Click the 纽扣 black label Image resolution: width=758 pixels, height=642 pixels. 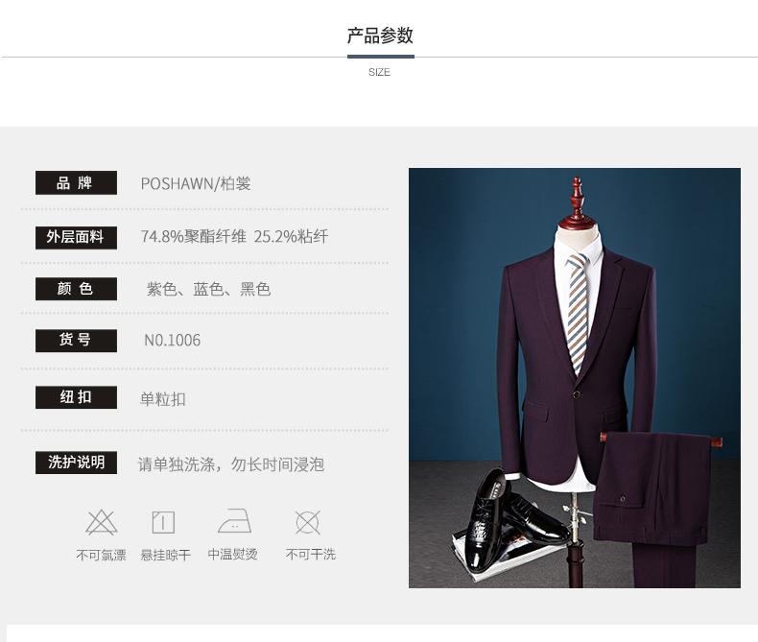pos(76,397)
